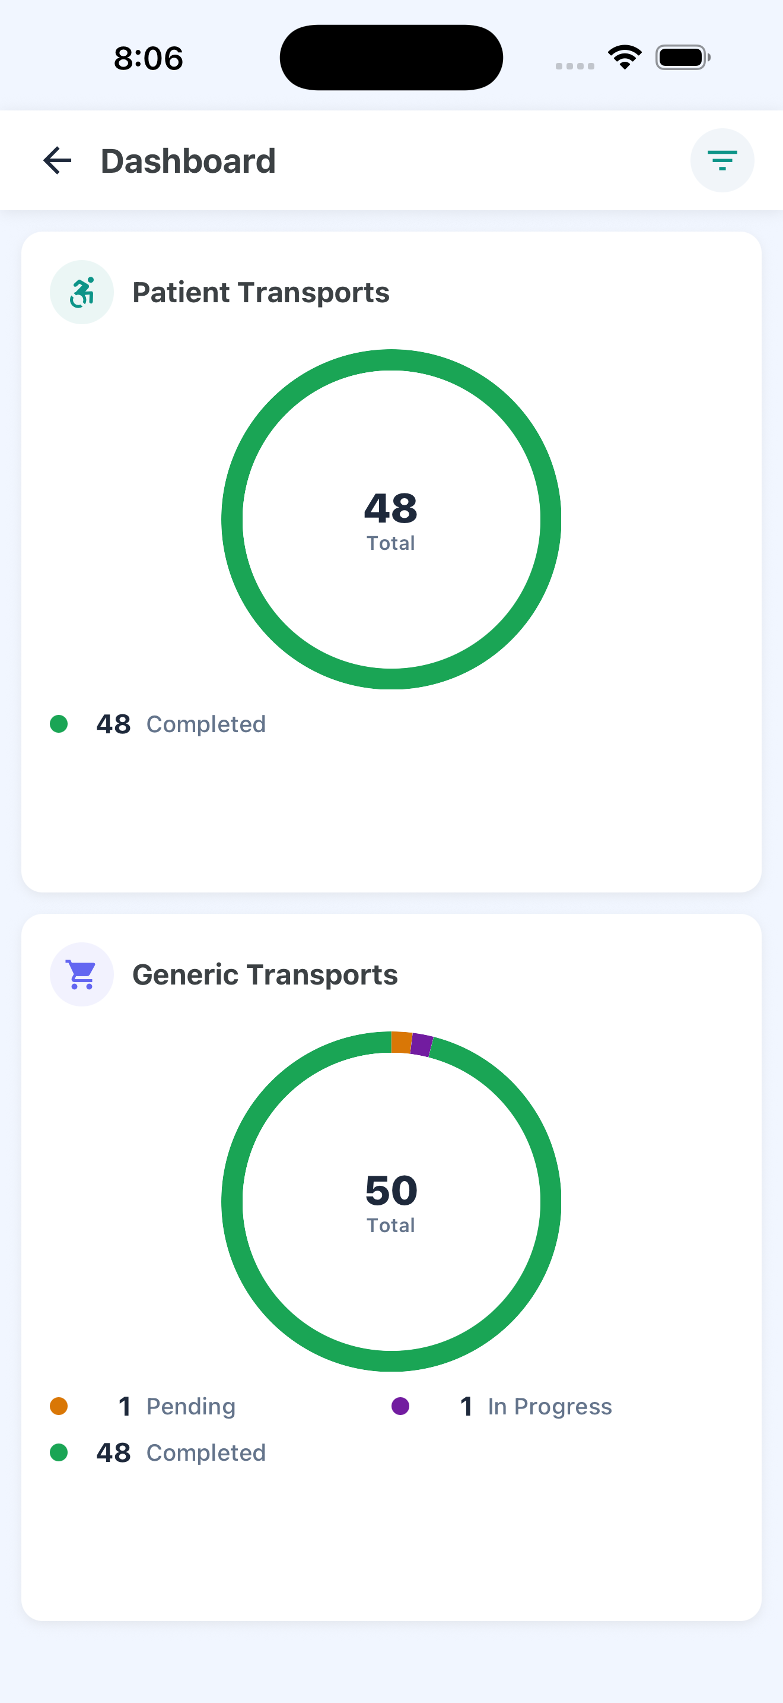
Task: Tap the 8:06 clock in status bar
Action: (x=148, y=58)
